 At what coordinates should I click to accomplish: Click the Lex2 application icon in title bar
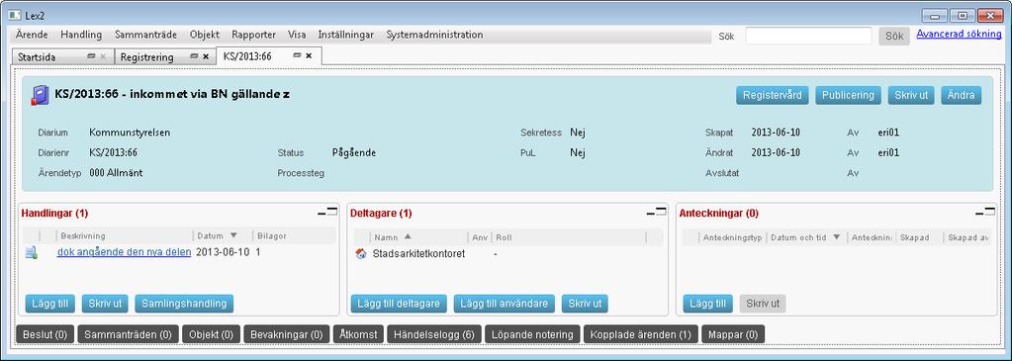(x=14, y=15)
